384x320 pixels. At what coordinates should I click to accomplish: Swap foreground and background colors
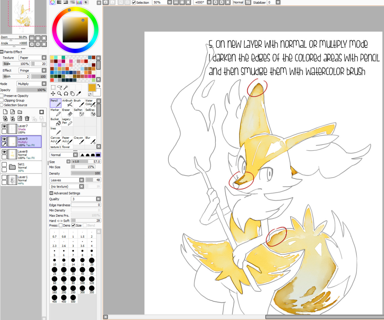(x=98, y=86)
